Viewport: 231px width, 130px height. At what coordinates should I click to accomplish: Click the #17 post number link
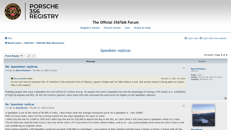[x=7, y=108]
